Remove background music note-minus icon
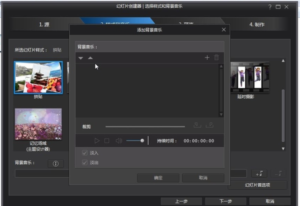300x206 pixels. click(x=278, y=173)
